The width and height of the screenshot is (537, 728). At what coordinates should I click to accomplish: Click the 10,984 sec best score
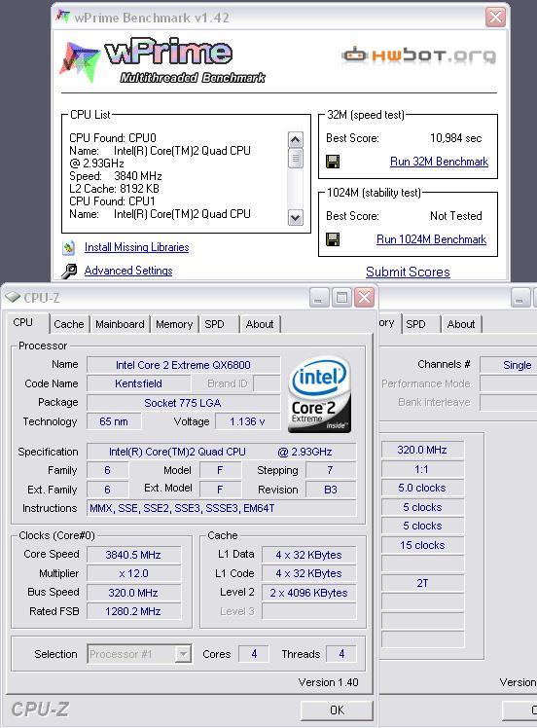tap(456, 138)
